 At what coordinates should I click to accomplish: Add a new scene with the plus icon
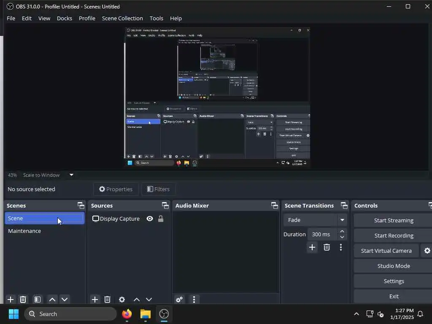(x=11, y=300)
